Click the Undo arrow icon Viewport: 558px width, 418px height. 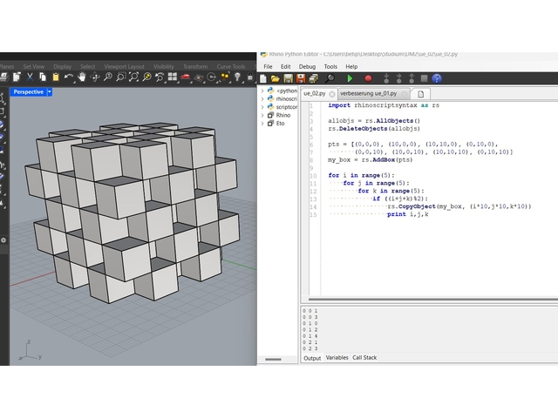tap(69, 78)
